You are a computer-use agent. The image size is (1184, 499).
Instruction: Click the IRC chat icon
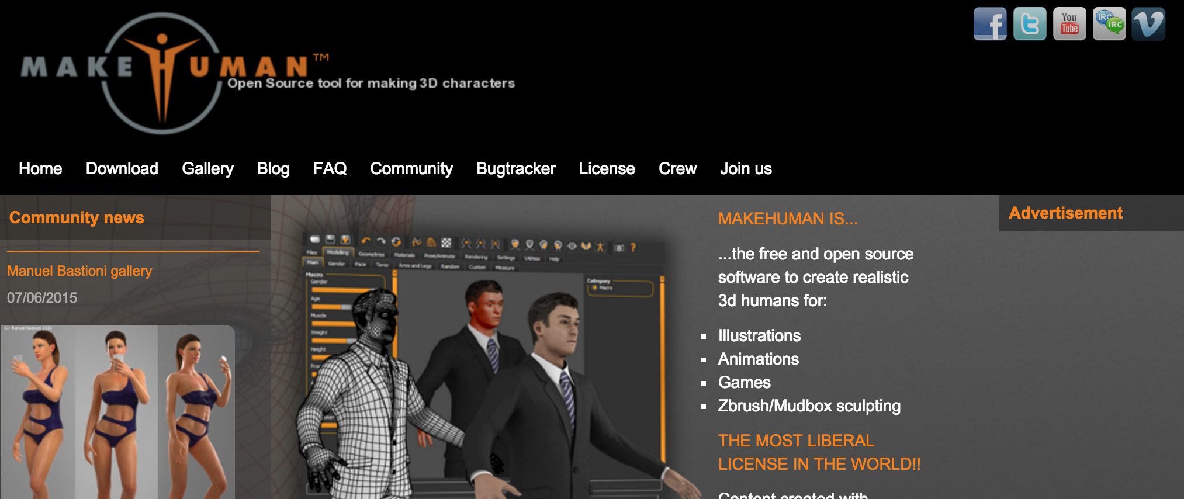pyautogui.click(x=1109, y=24)
